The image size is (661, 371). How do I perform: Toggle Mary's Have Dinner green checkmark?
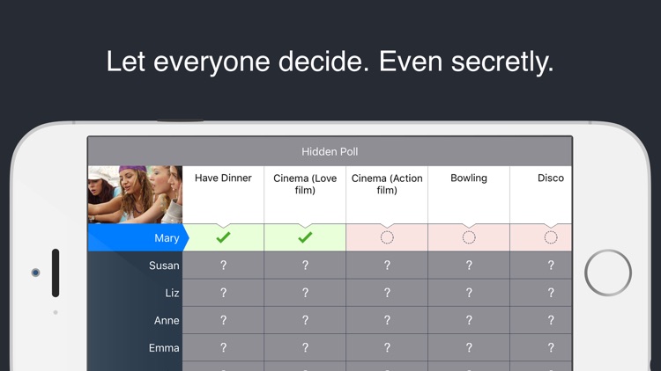(223, 237)
